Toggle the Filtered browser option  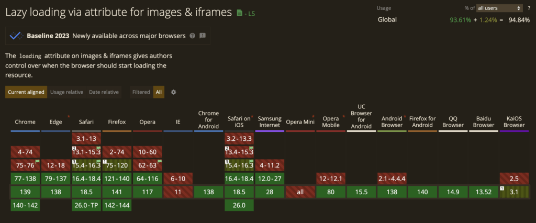tap(141, 92)
